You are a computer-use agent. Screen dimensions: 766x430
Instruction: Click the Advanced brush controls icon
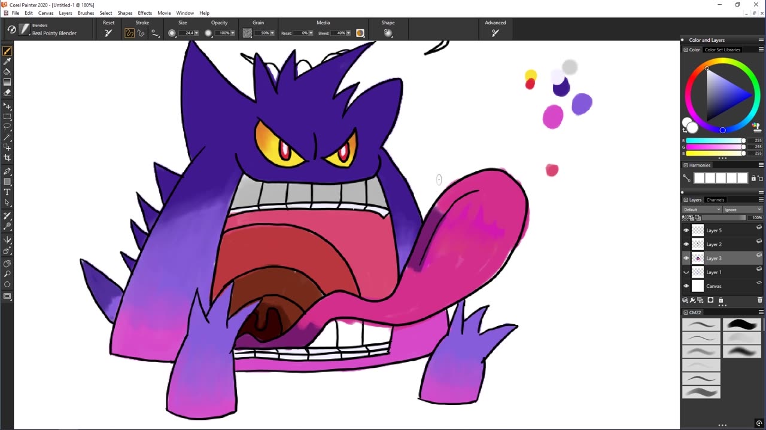495,33
